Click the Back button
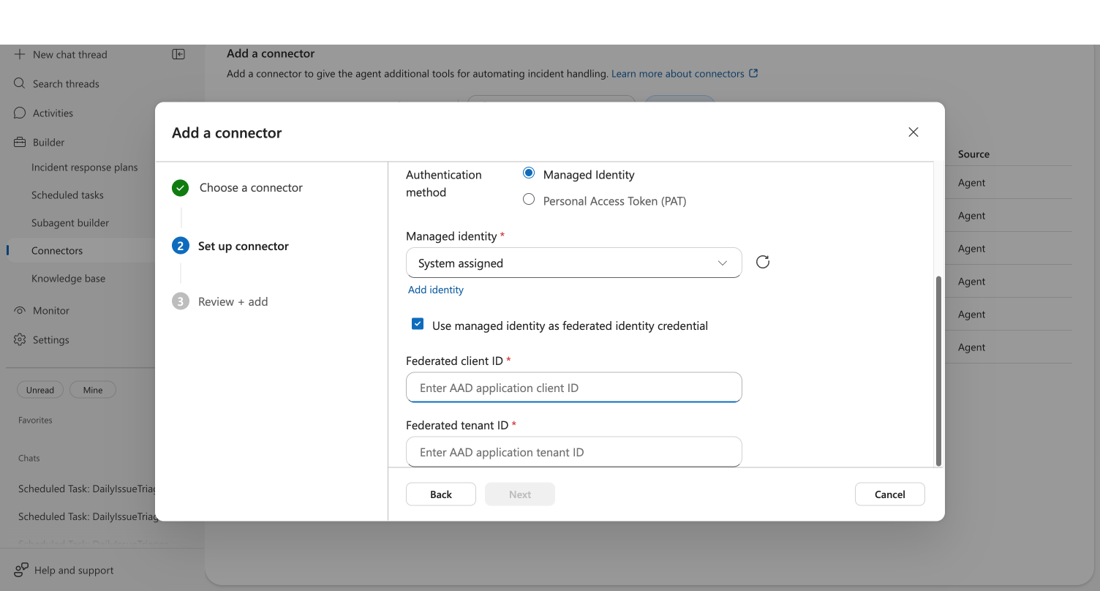The height and width of the screenshot is (591, 1100). 441,494
